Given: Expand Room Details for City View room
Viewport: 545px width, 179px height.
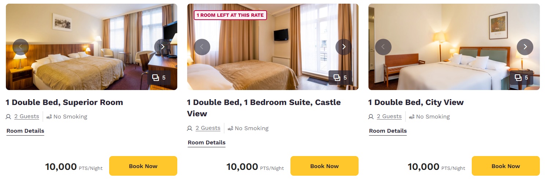Looking at the screenshot, I should point(388,131).
